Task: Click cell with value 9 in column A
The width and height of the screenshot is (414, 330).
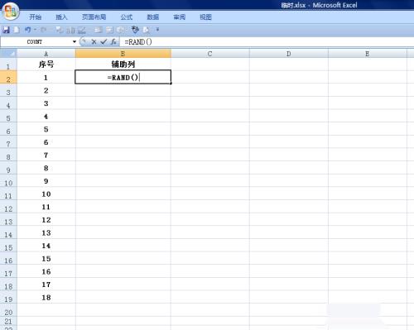Action: point(46,181)
